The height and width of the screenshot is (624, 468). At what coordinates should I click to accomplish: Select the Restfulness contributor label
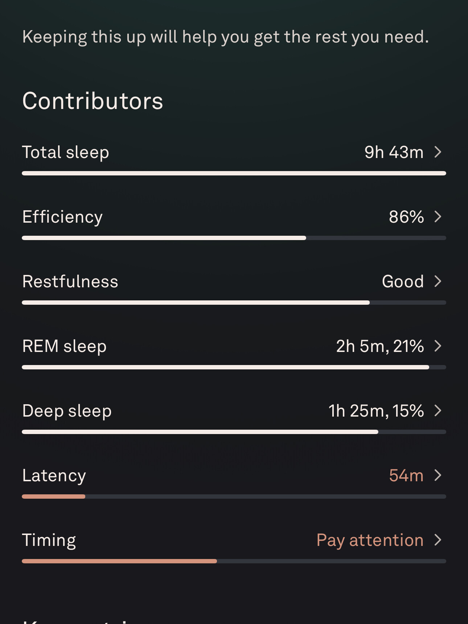coord(70,281)
